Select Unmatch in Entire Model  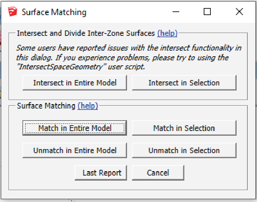pyautogui.click(x=74, y=150)
